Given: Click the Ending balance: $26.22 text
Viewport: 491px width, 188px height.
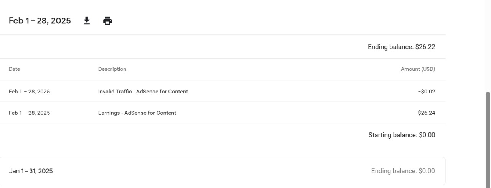Looking at the screenshot, I should (x=401, y=47).
